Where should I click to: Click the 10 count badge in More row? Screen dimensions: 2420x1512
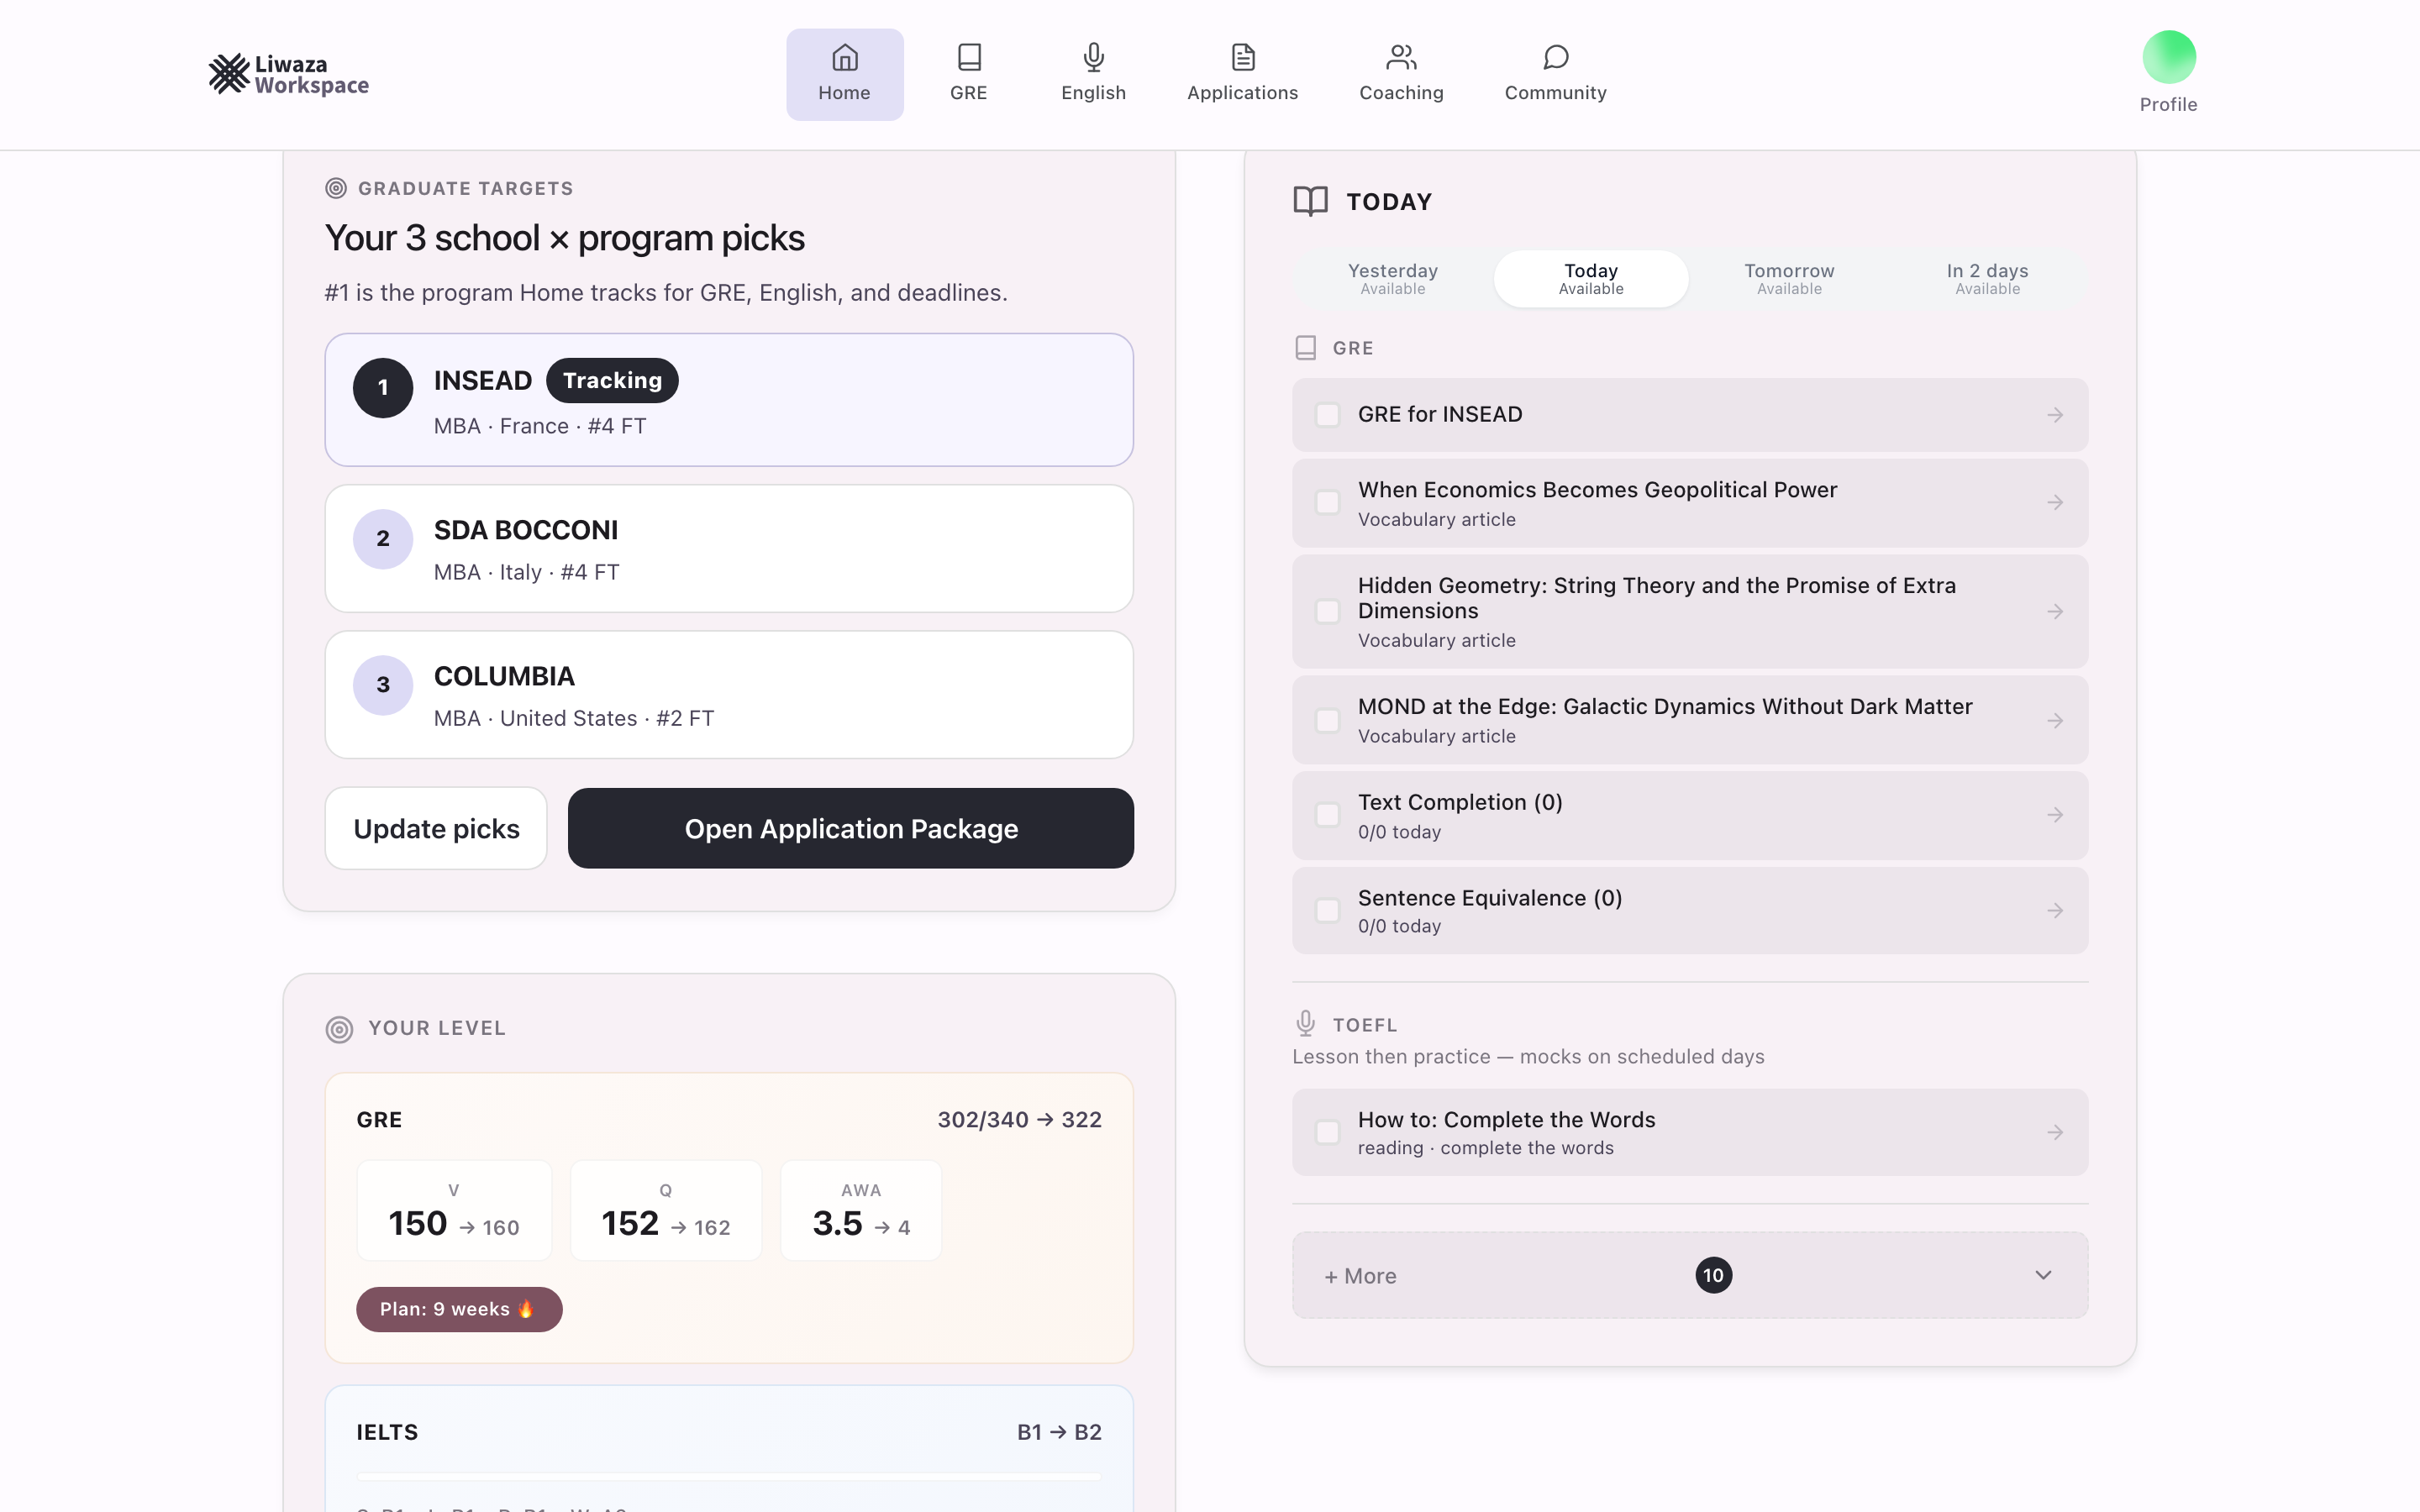tap(1713, 1275)
